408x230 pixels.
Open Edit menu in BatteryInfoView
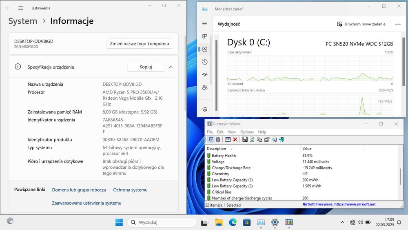coord(220,132)
